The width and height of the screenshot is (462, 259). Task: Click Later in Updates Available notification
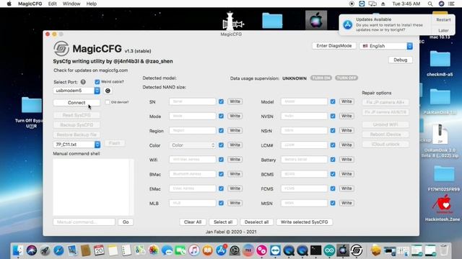[x=443, y=30]
